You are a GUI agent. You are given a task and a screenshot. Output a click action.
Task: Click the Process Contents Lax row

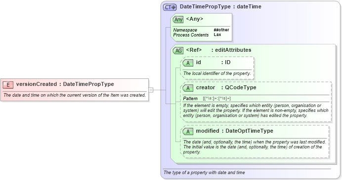(197, 35)
